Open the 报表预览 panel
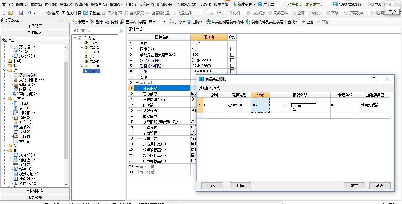The height and width of the screenshot is (204, 402). tap(35, 198)
